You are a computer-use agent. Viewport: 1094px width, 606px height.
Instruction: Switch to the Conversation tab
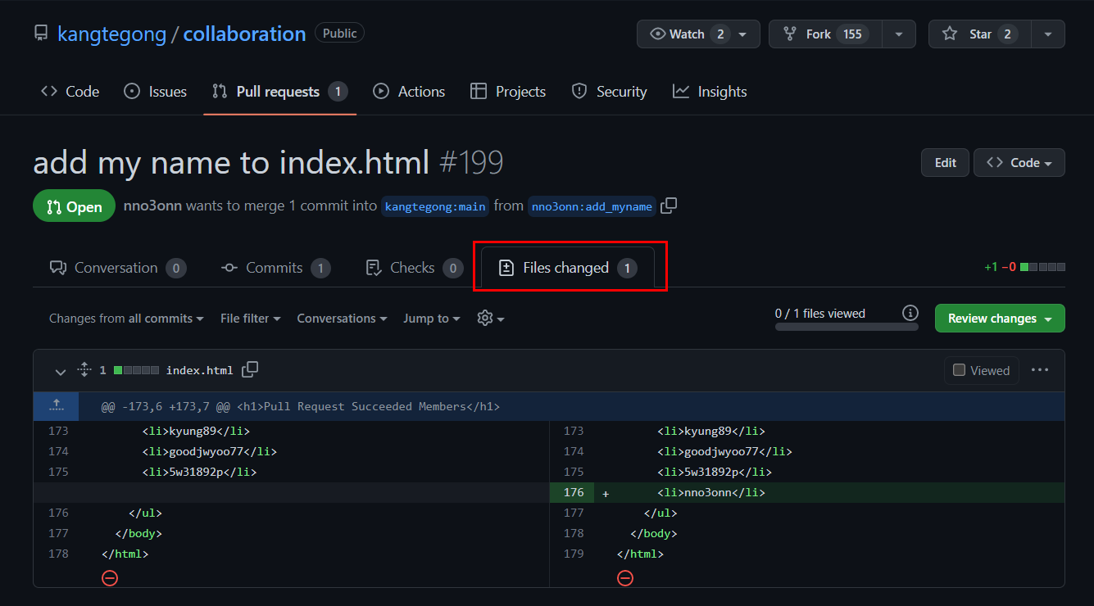click(x=117, y=268)
